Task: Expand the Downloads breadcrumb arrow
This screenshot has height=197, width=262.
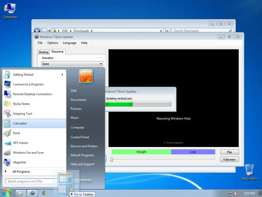Action: point(92,31)
